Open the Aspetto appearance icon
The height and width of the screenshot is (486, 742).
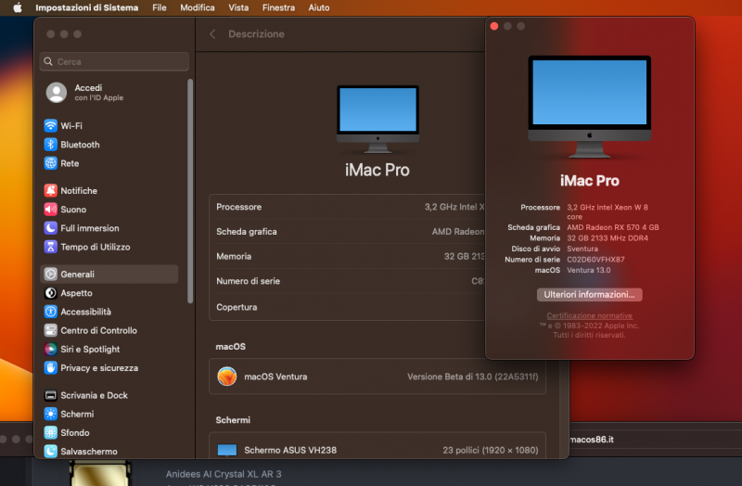[x=51, y=293]
